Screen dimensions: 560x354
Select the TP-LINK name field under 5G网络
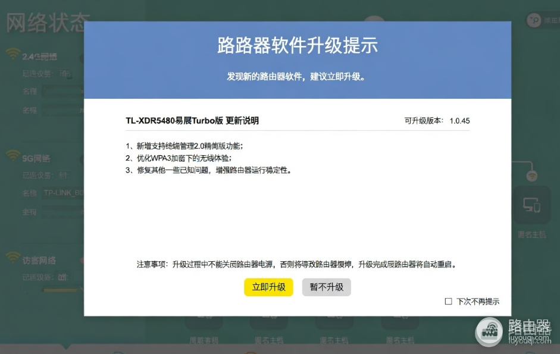coord(63,193)
